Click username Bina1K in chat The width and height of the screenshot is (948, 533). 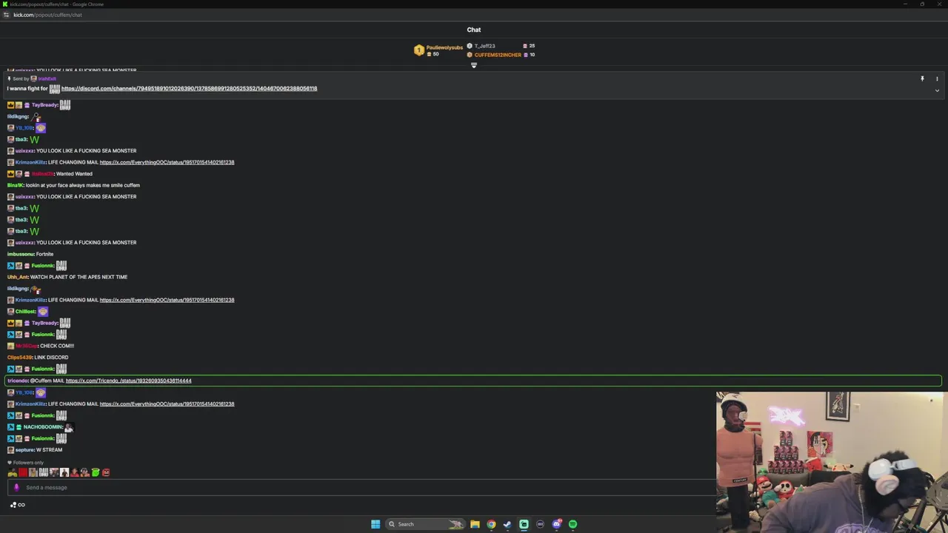point(15,185)
